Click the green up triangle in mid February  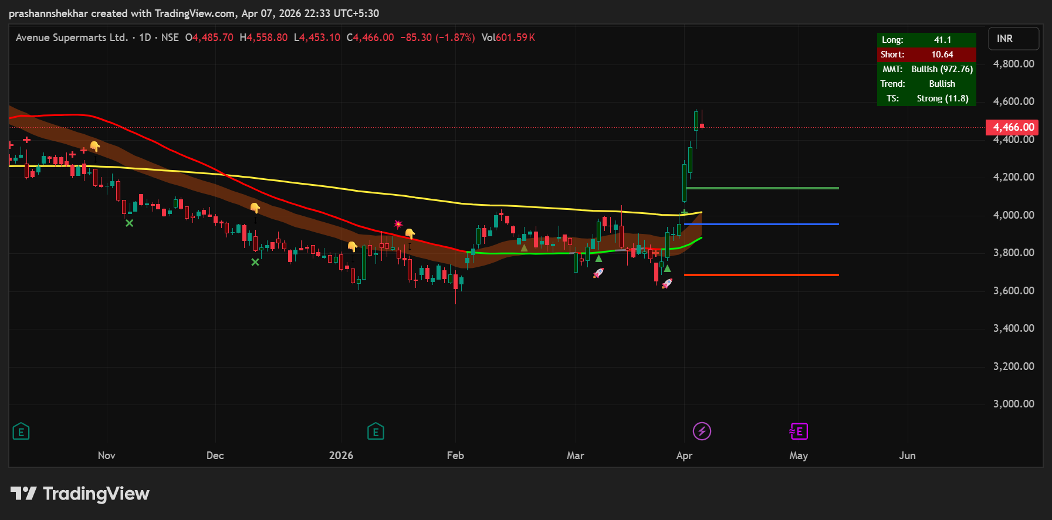(x=524, y=248)
